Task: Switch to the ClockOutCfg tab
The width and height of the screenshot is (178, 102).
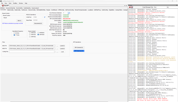Action: click(19, 8)
